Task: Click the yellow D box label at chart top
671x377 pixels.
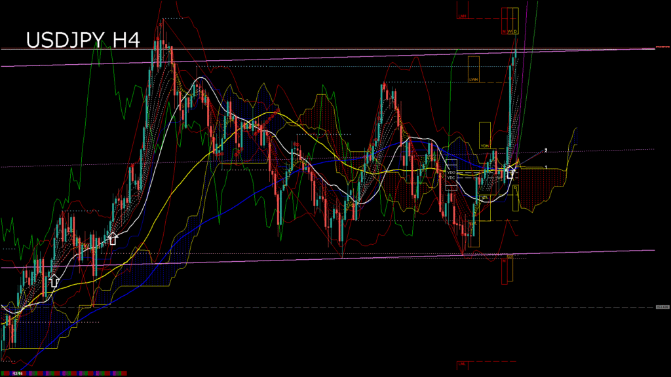Action: click(515, 31)
